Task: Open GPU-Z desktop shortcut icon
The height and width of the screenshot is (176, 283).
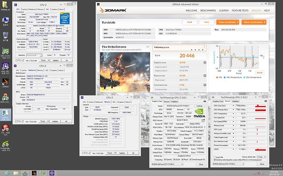Action: click(x=6, y=51)
